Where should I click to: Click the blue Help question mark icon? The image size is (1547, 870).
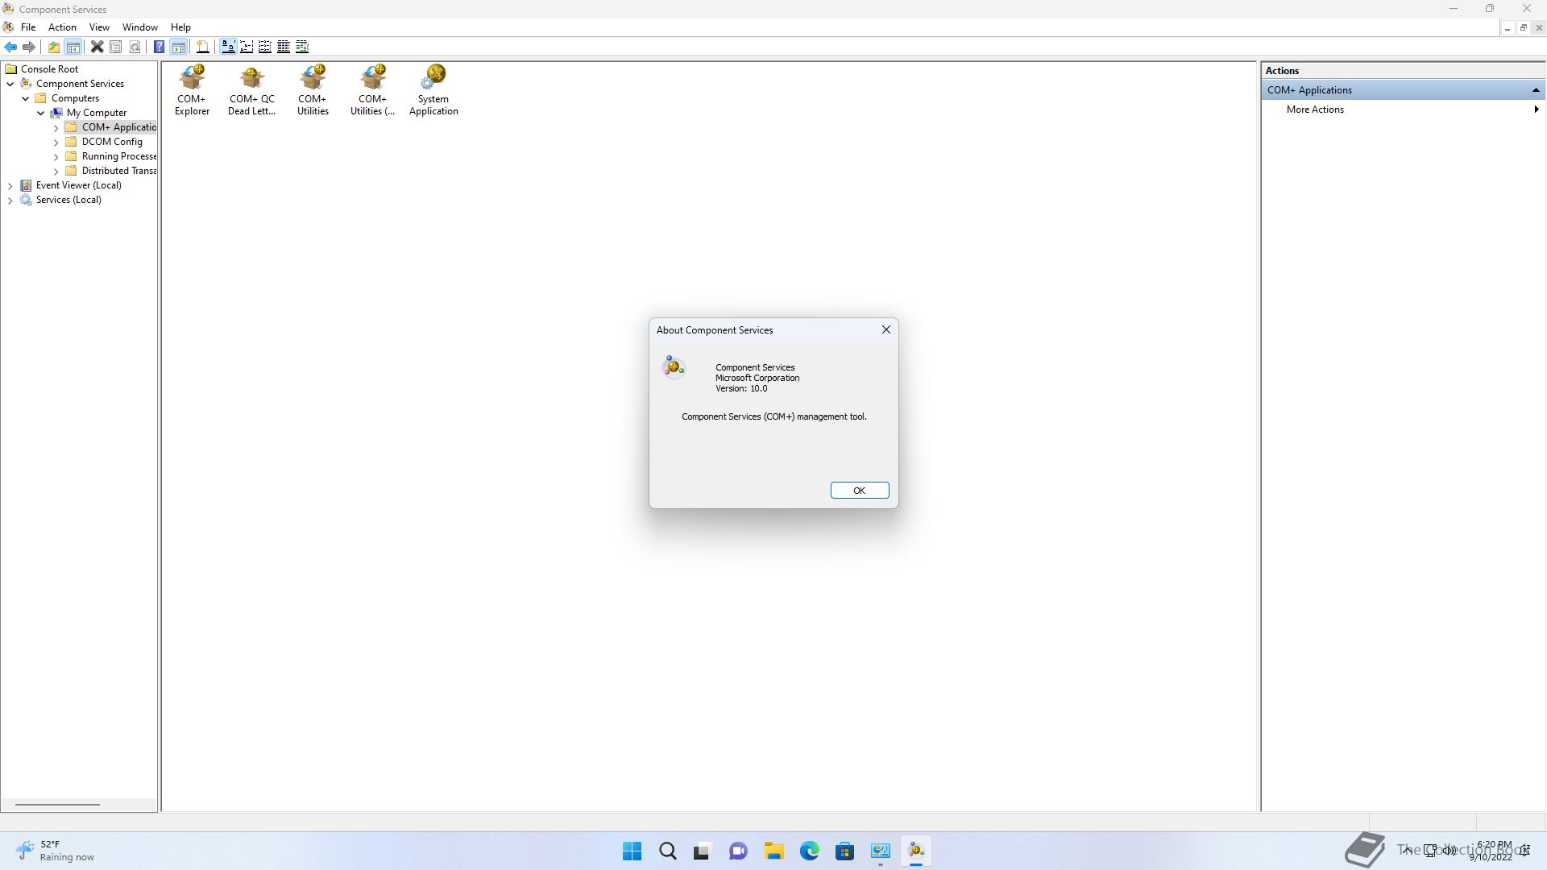(159, 47)
